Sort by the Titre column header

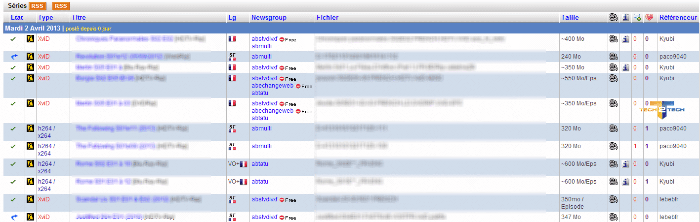[79, 18]
